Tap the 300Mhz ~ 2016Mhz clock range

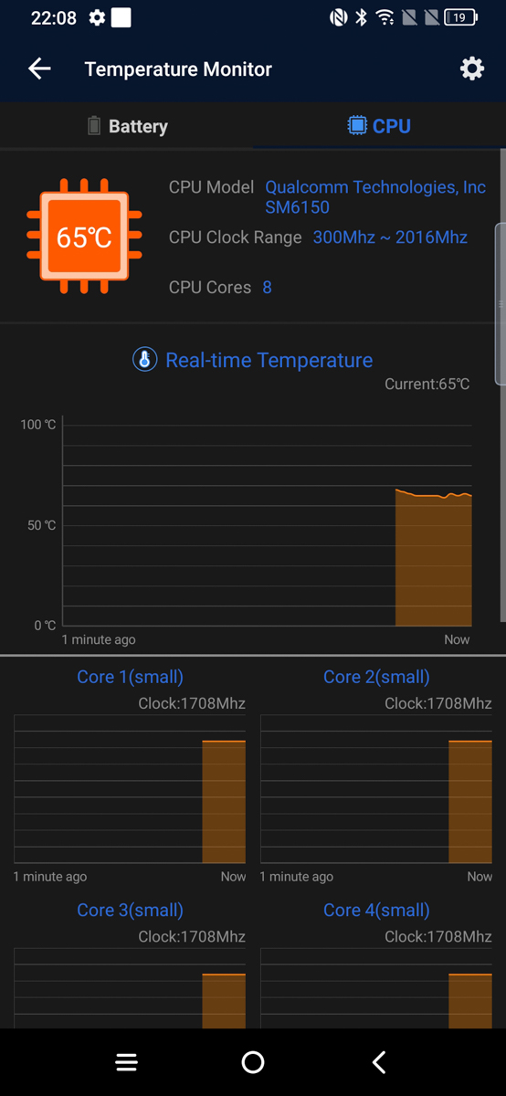click(x=390, y=237)
